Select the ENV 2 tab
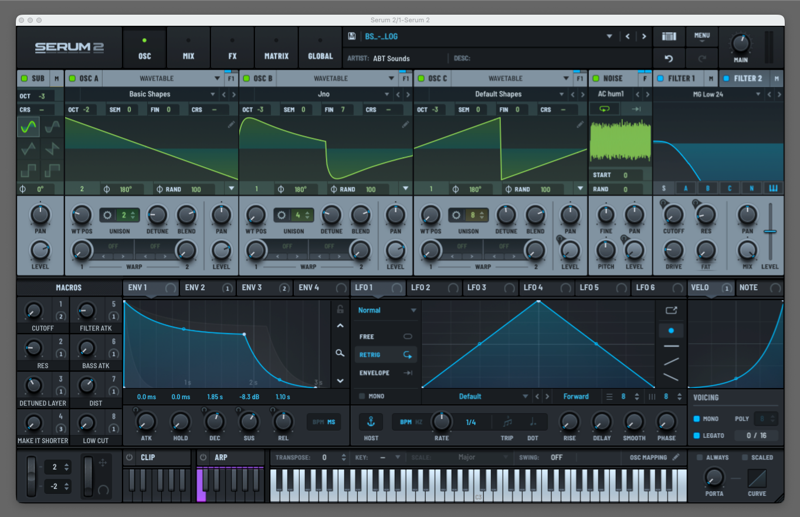Image resolution: width=800 pixels, height=517 pixels. tap(201, 288)
